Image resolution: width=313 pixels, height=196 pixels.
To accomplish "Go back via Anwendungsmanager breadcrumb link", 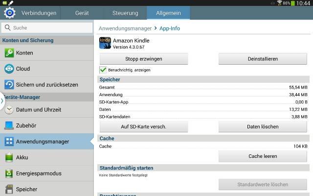I will point(125,28).
